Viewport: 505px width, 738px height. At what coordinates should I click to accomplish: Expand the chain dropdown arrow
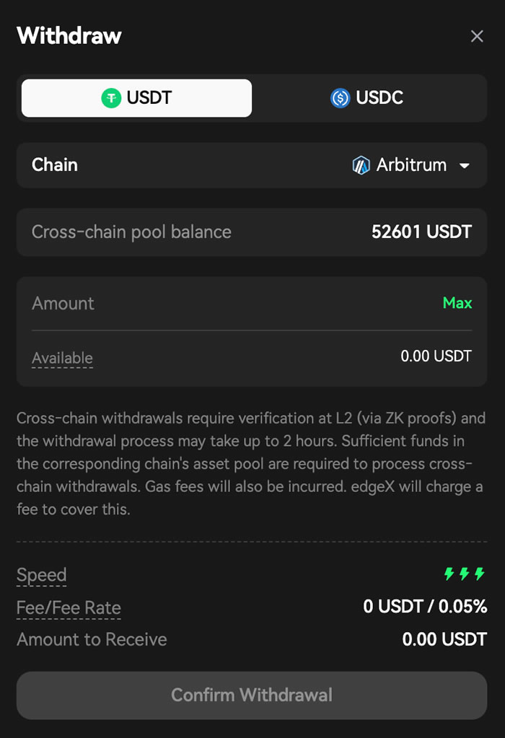[x=465, y=165]
